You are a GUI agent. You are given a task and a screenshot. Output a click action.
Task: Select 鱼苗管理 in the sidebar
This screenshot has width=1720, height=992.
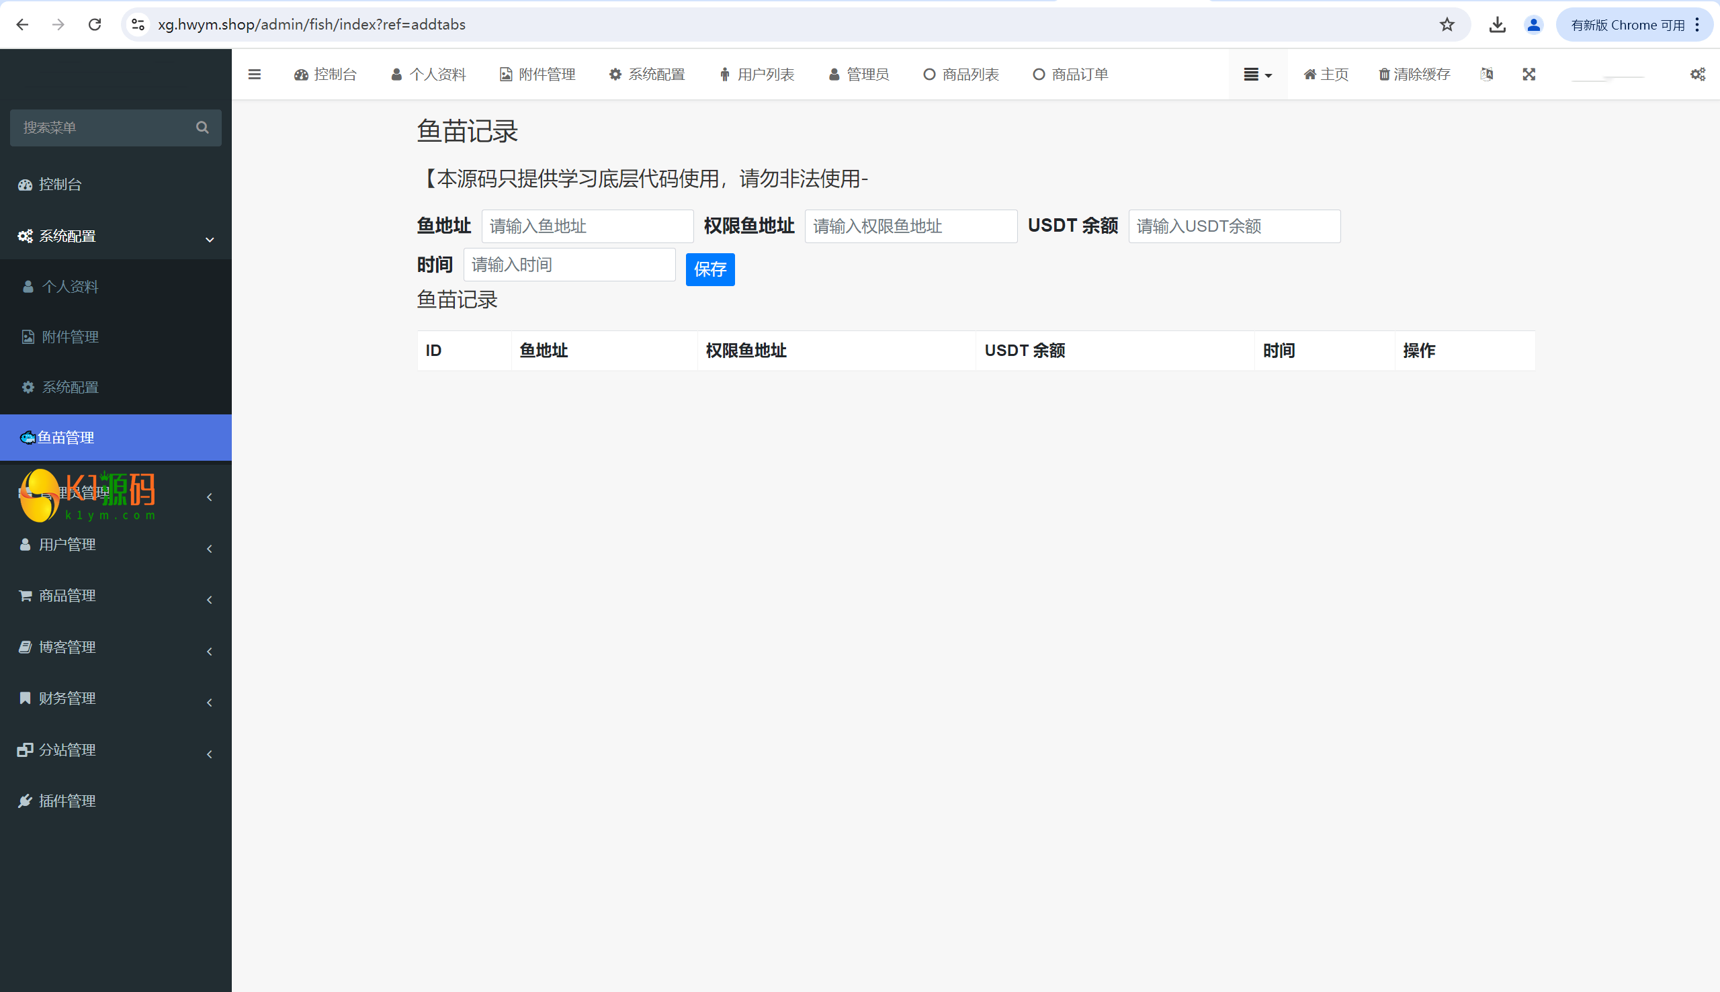(x=116, y=437)
